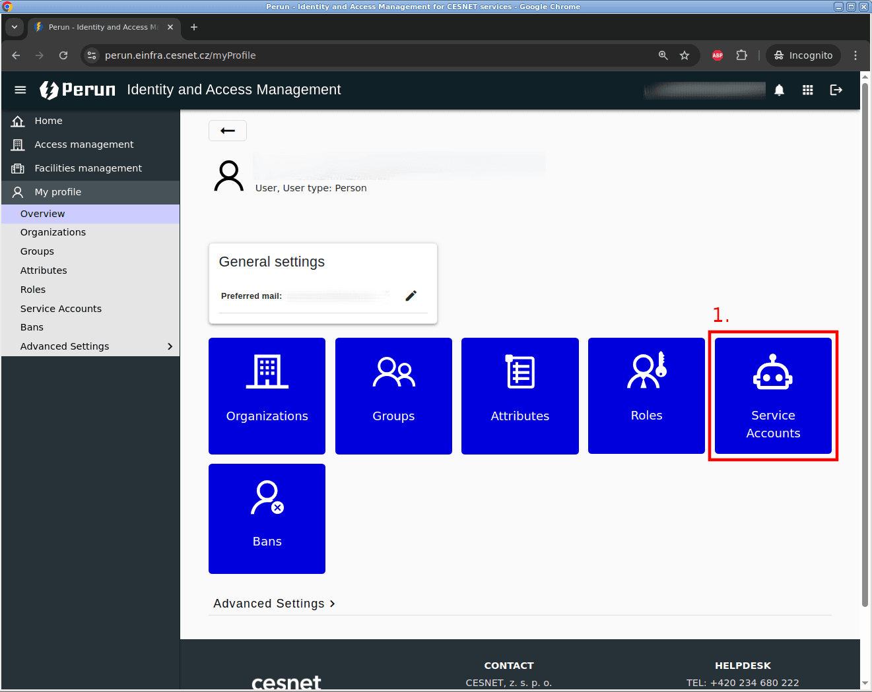Viewport: 872px width, 692px height.
Task: Bookmark this page with star icon
Action: 685,55
